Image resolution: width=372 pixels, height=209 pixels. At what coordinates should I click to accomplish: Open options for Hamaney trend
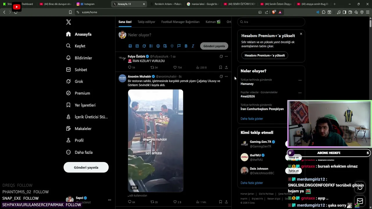pyautogui.click(x=300, y=80)
